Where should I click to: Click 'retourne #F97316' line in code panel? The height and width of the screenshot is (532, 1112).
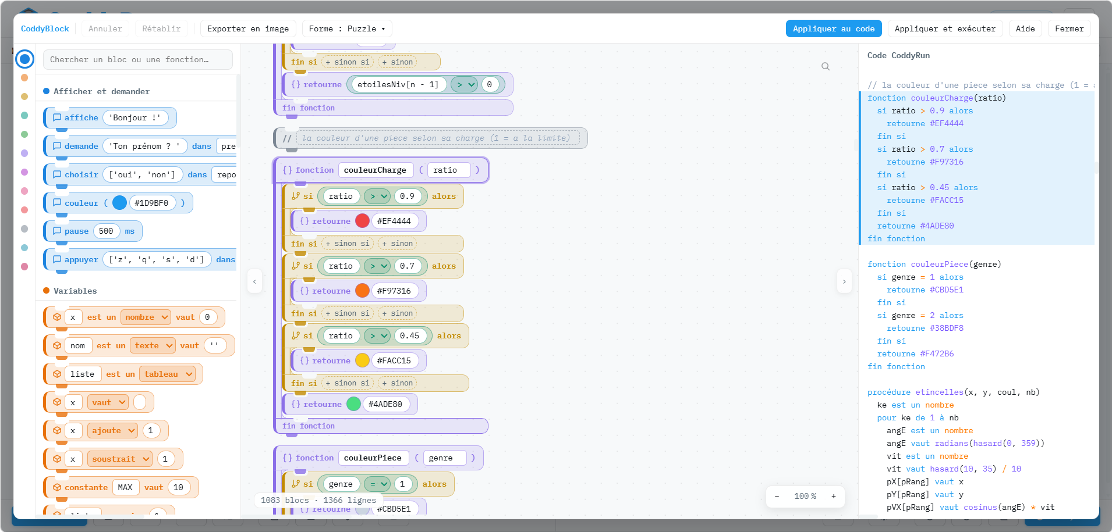925,162
